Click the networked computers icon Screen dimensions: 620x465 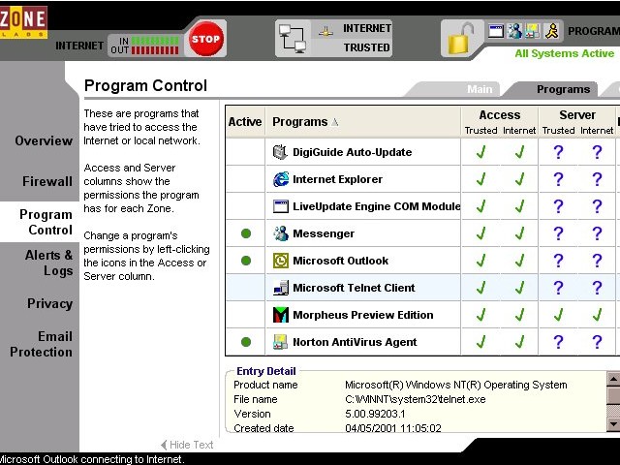(293, 39)
